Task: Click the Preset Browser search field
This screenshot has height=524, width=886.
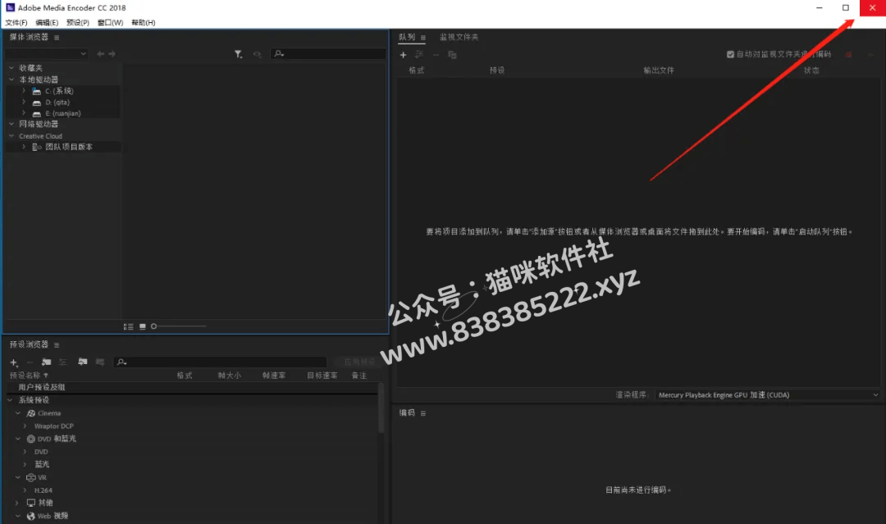Action: coord(221,362)
